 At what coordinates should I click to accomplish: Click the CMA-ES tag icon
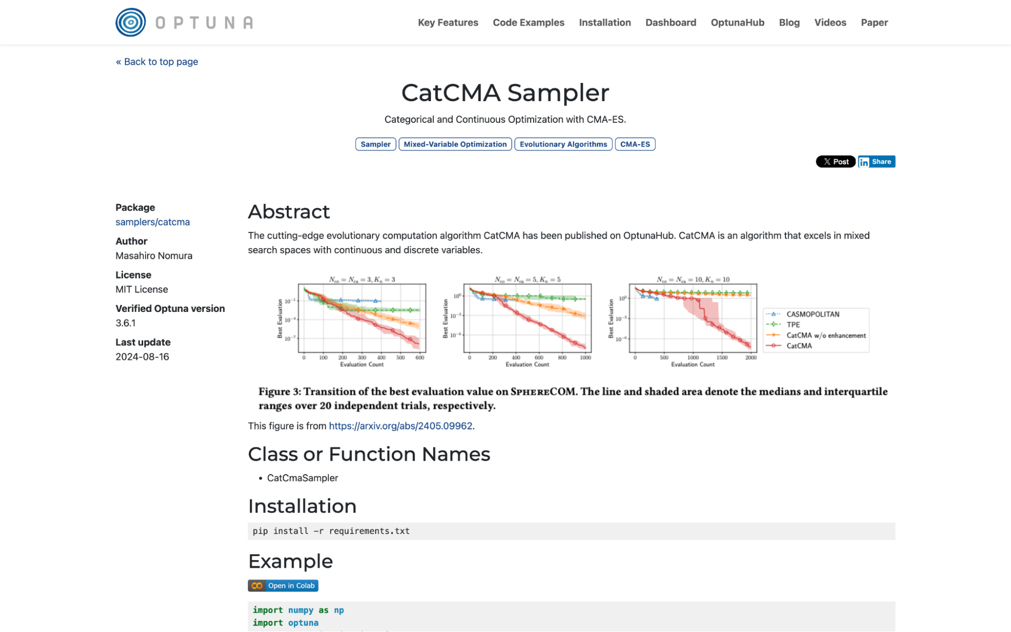tap(634, 144)
